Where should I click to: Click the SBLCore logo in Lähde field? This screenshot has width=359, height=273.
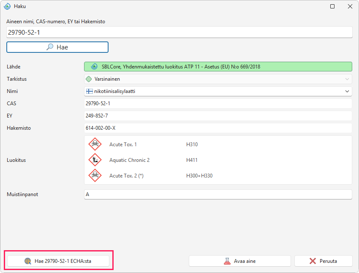(94, 67)
